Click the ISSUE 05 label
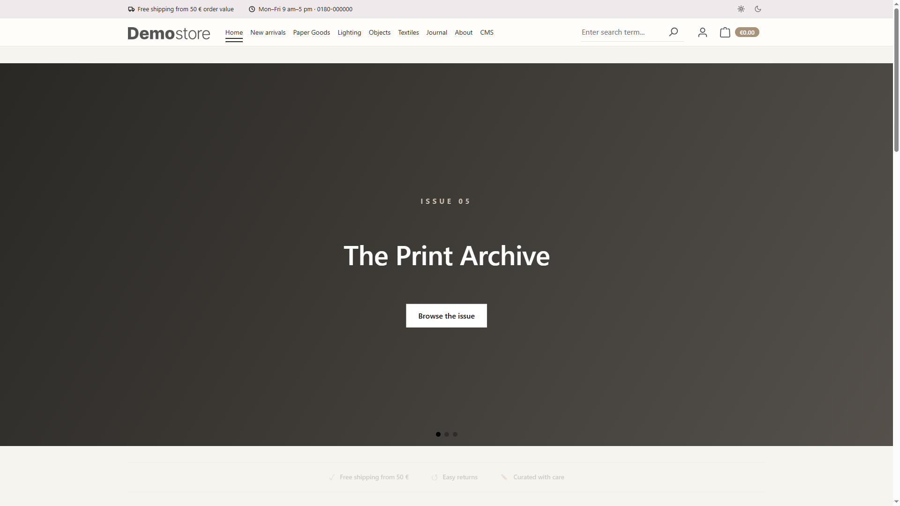Screen dimensions: 900x506 pos(445,201)
